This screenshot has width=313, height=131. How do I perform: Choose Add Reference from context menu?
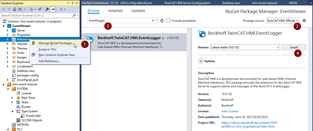pyautogui.click(x=59, y=61)
